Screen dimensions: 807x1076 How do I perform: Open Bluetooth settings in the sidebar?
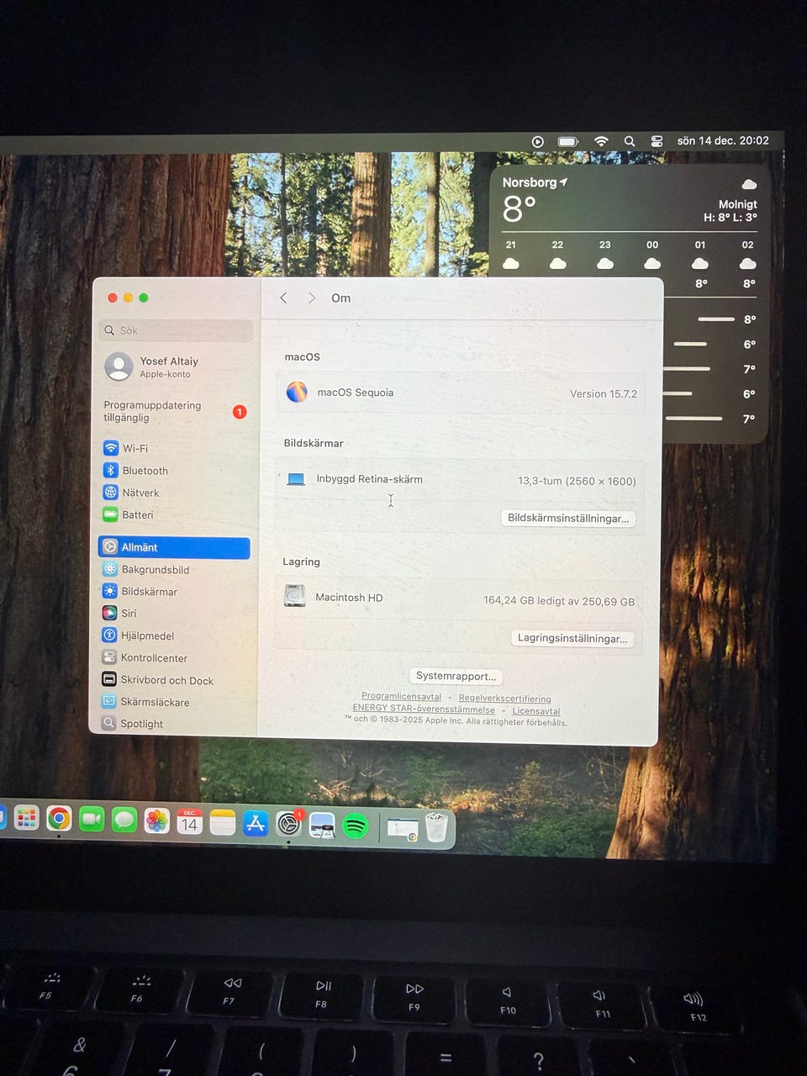tap(145, 471)
